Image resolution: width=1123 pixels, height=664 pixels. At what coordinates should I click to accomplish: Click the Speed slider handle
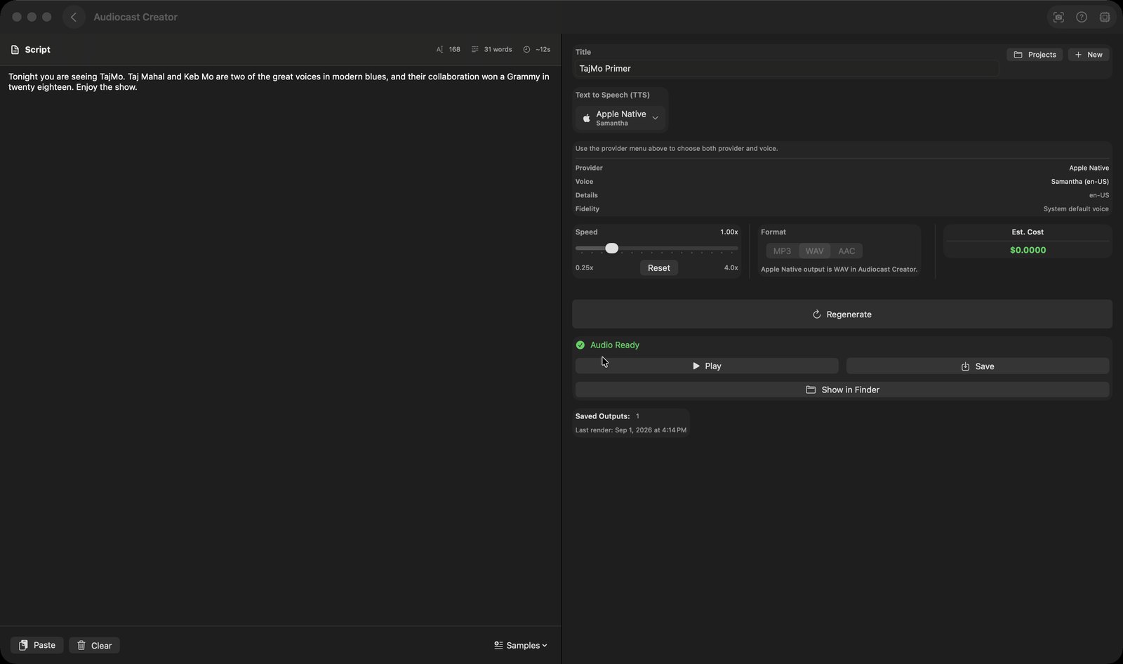[x=612, y=248]
